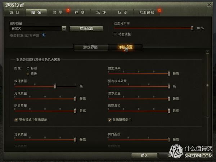Uncheck 显示履带烟尘 checkbox
Image resolution: width=216 pixels, height=162 pixels.
[x=110, y=120]
